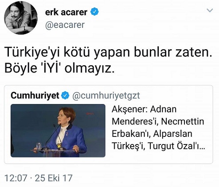Image resolution: width=219 pixels, height=187 pixels.
Task: Click the red watermark logo on photo
Action: tap(90, 113)
